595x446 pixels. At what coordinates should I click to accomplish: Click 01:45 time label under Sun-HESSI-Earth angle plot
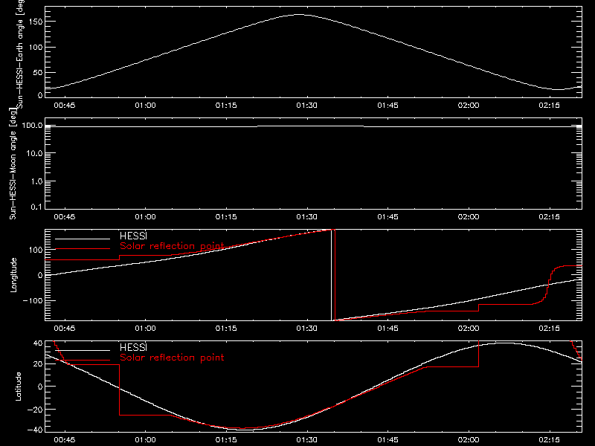pos(387,105)
